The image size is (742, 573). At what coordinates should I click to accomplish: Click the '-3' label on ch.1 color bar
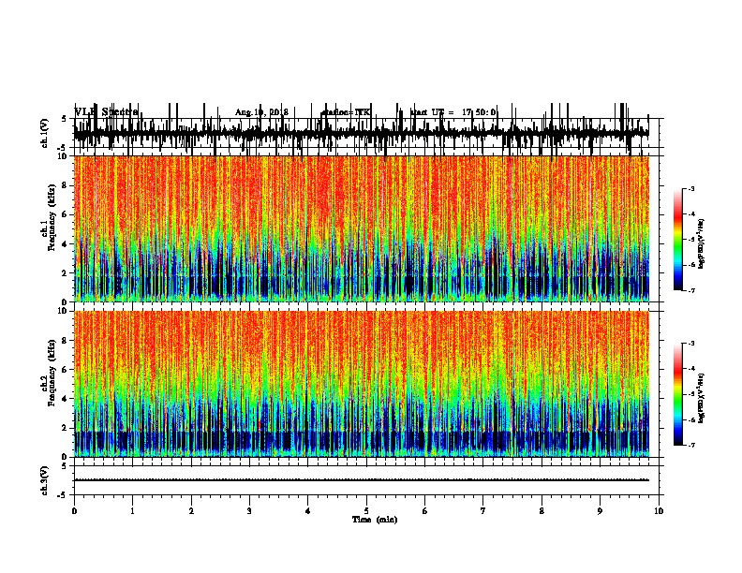(x=690, y=188)
